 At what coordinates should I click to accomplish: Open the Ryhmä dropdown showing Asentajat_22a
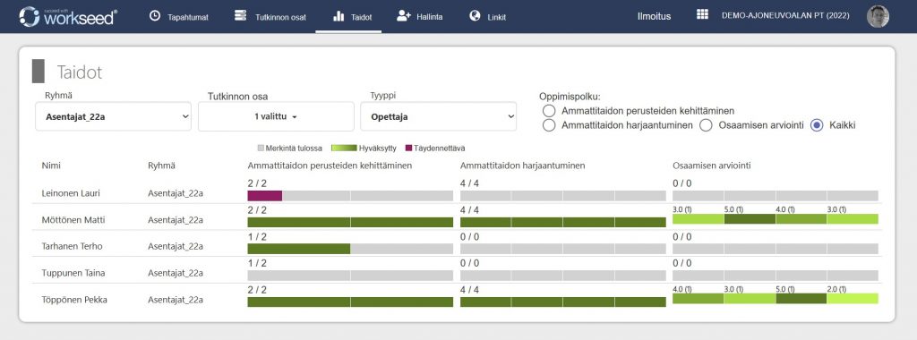[113, 116]
